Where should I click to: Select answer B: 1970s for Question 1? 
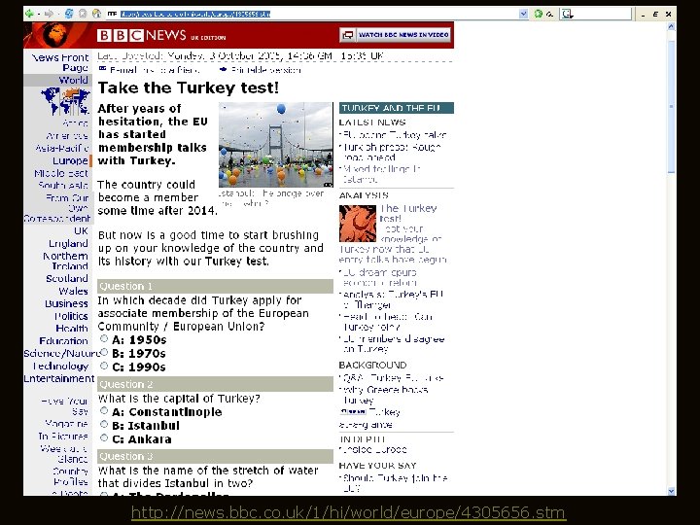pyautogui.click(x=104, y=352)
